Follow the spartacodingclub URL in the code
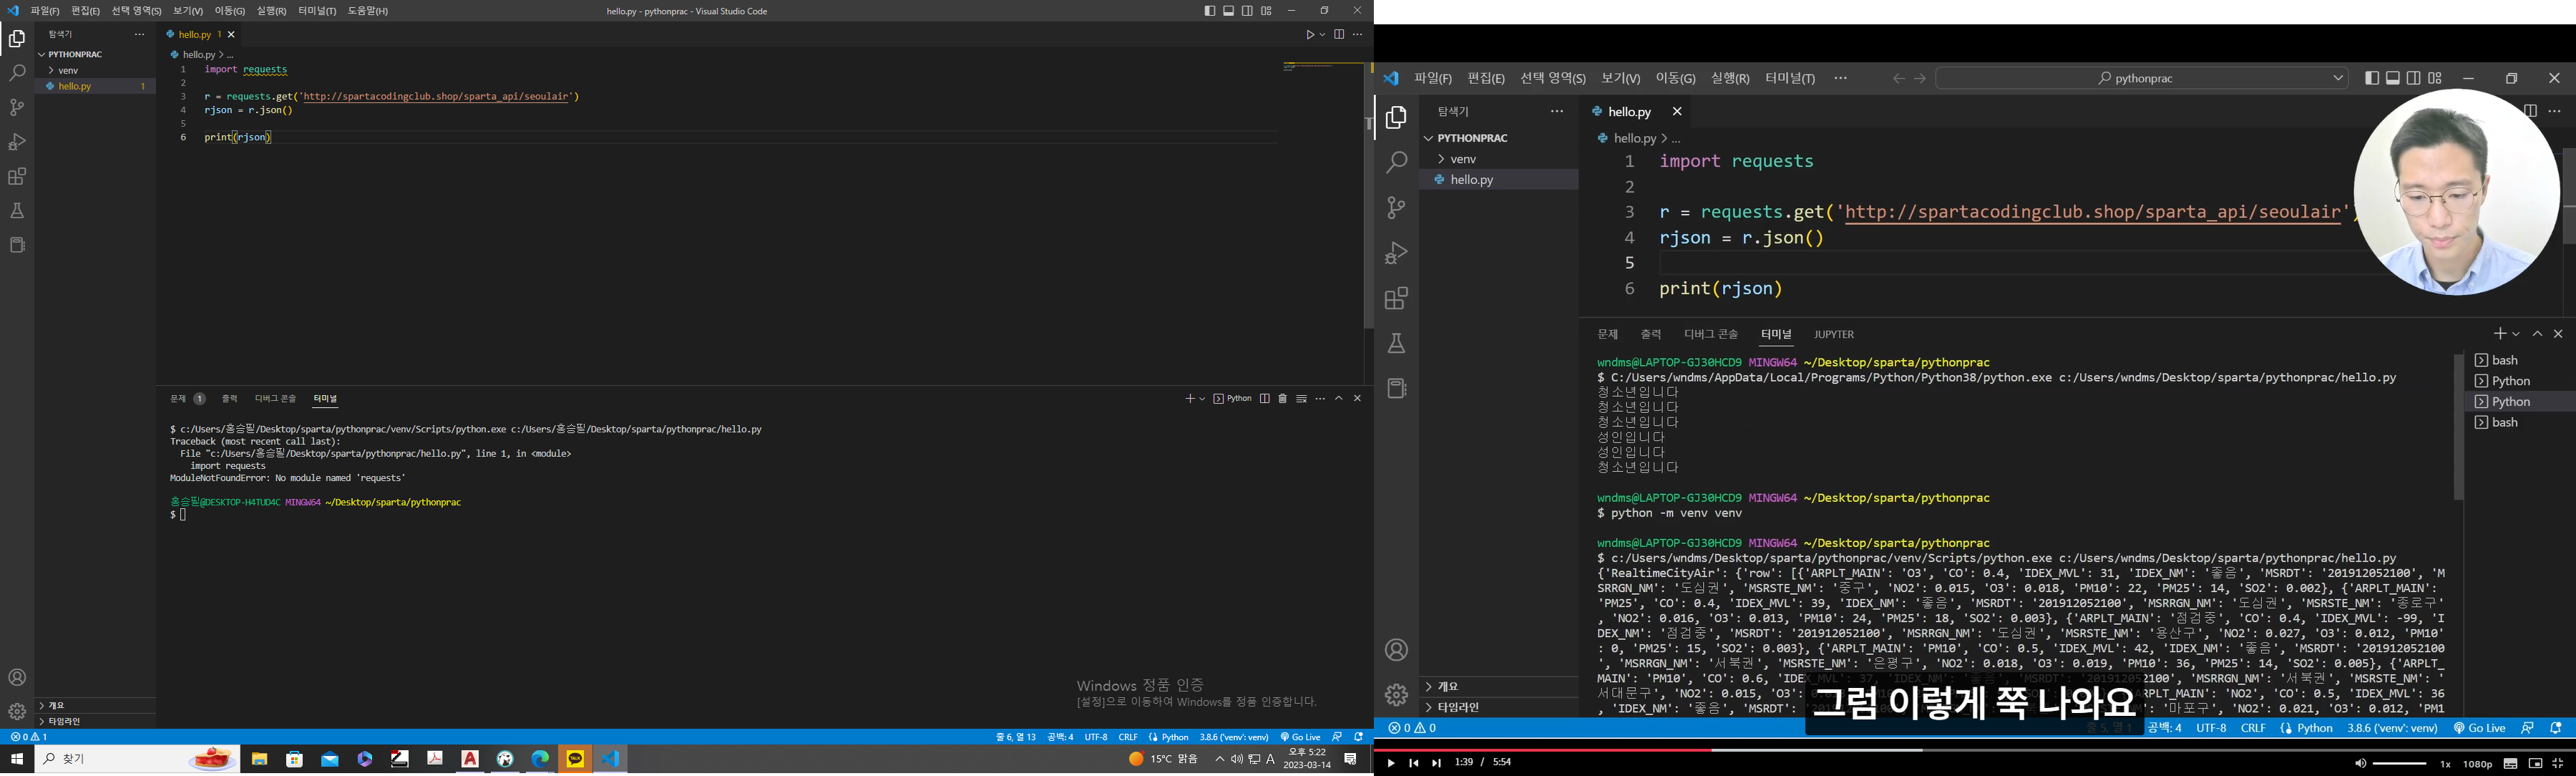The width and height of the screenshot is (2576, 776). [x=436, y=97]
